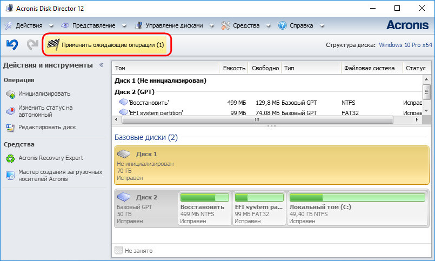Click the Disk 1 drive icon in graphical view
This screenshot has width=435, height=261.
pyautogui.click(x=123, y=154)
